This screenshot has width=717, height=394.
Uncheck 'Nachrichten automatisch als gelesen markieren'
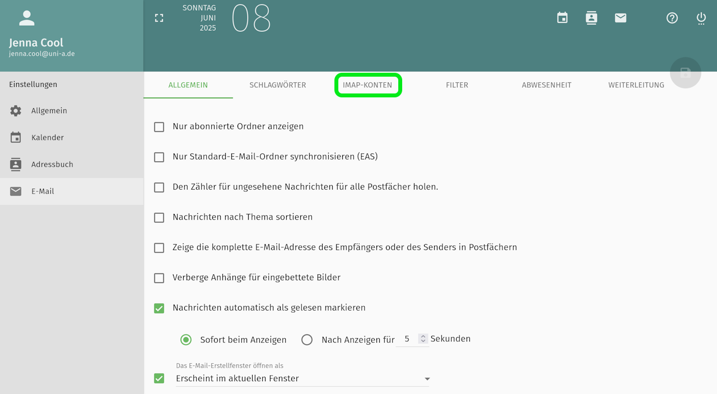point(159,308)
